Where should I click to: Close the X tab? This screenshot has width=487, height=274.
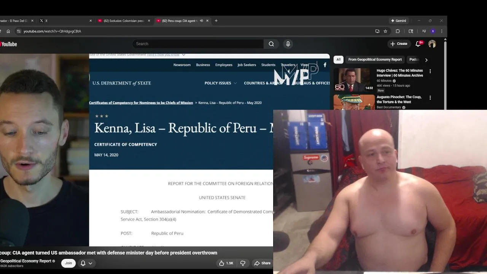click(91, 21)
